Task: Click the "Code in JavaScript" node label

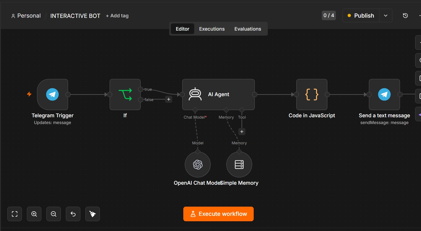Action: pyautogui.click(x=312, y=116)
